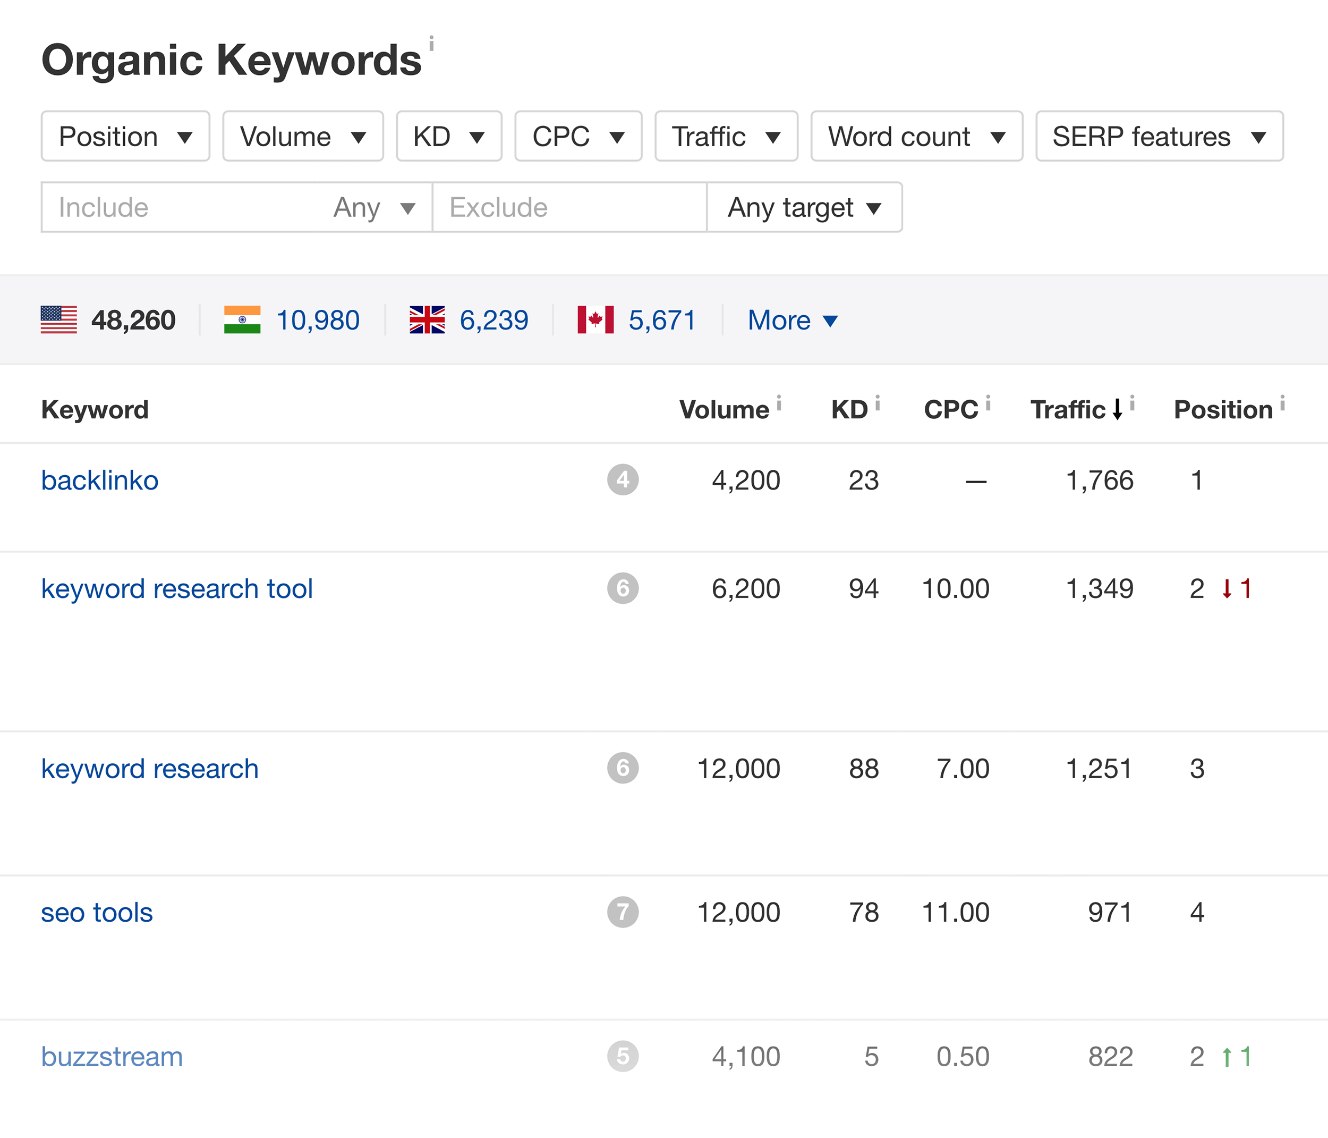Click traffic value 1,251
Image resolution: width=1328 pixels, height=1138 pixels.
(x=1099, y=769)
